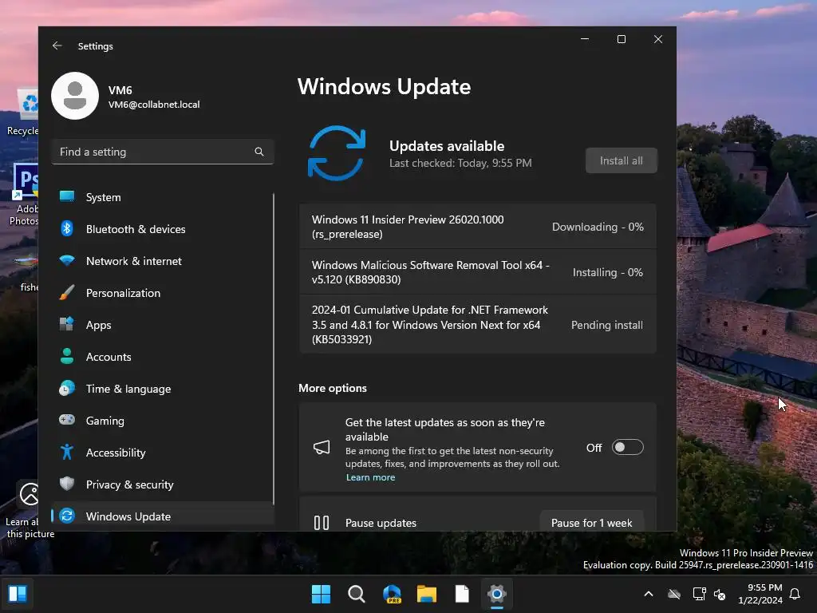
Task: Select Personalization category
Action: [163, 292]
